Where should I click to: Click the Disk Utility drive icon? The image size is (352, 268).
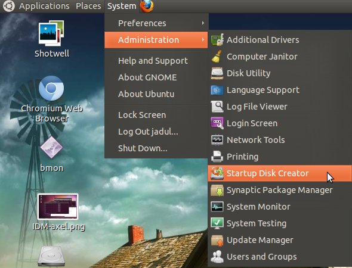(x=217, y=73)
